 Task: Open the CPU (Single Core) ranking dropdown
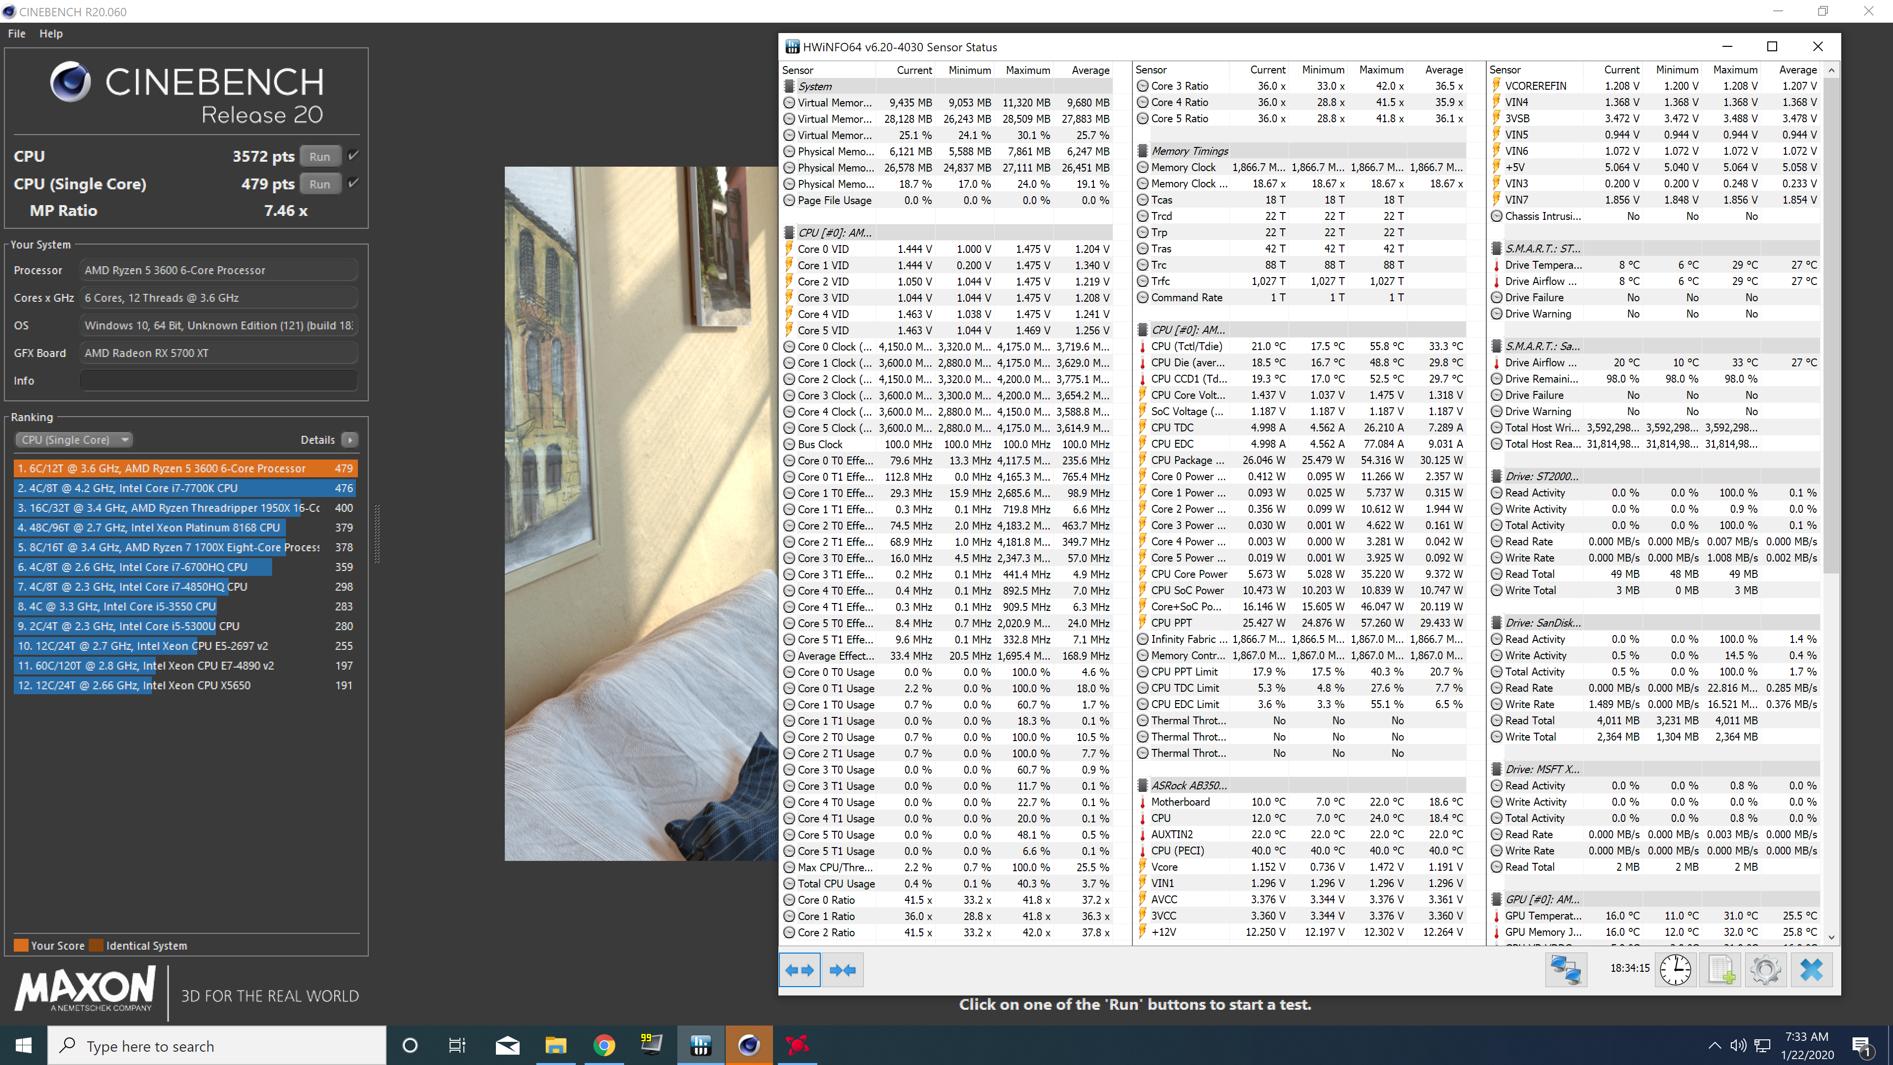tap(73, 439)
